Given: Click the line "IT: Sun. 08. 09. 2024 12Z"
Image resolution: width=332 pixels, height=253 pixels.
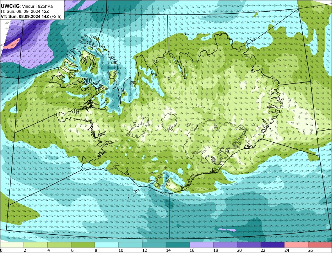Looking at the screenshot, I should coord(25,11).
